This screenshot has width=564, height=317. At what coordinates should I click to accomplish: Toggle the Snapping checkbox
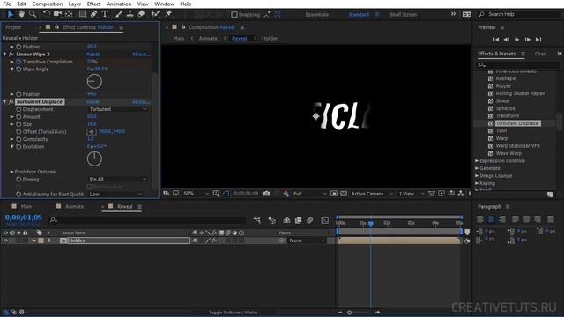click(234, 15)
